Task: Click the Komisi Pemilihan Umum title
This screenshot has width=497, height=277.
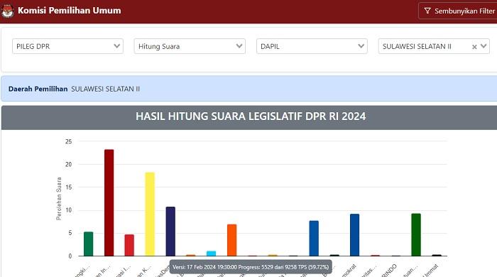Action: [x=69, y=11]
